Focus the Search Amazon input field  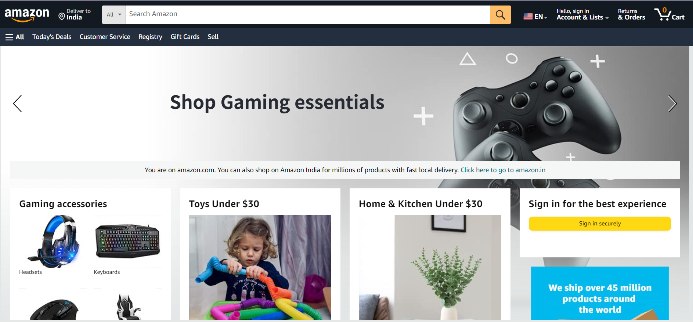click(308, 15)
